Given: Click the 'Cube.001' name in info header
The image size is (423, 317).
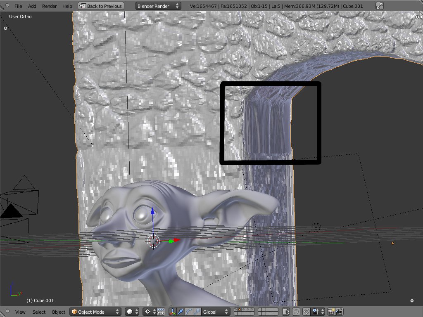Looking at the screenshot, I should [x=353, y=6].
